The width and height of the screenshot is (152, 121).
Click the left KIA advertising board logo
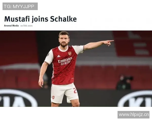click(x=18, y=98)
